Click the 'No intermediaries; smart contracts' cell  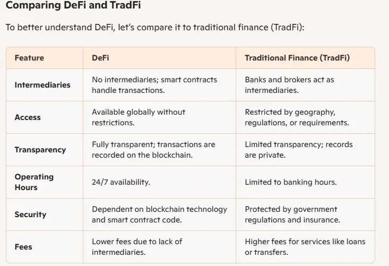154,85
